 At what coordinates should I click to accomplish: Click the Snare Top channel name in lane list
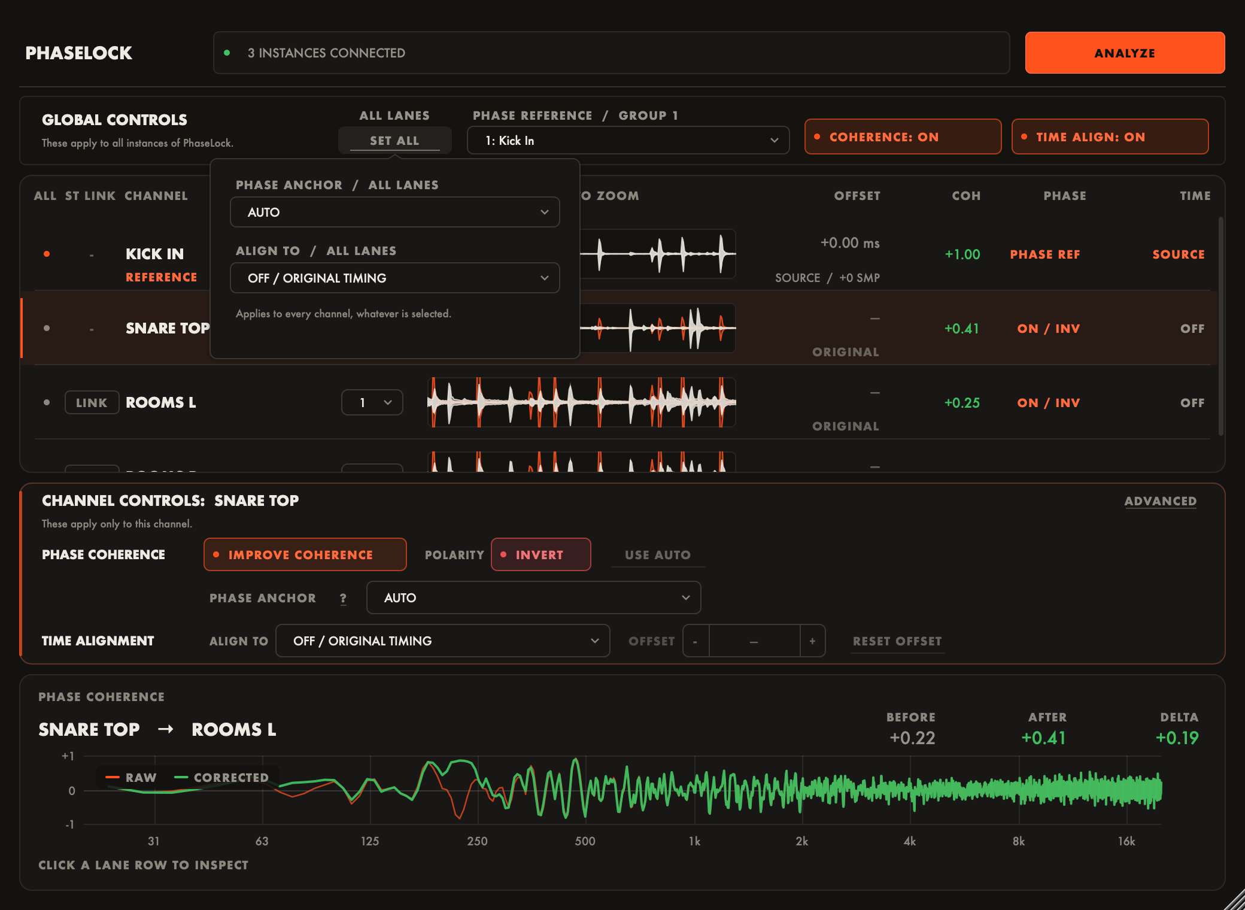168,328
